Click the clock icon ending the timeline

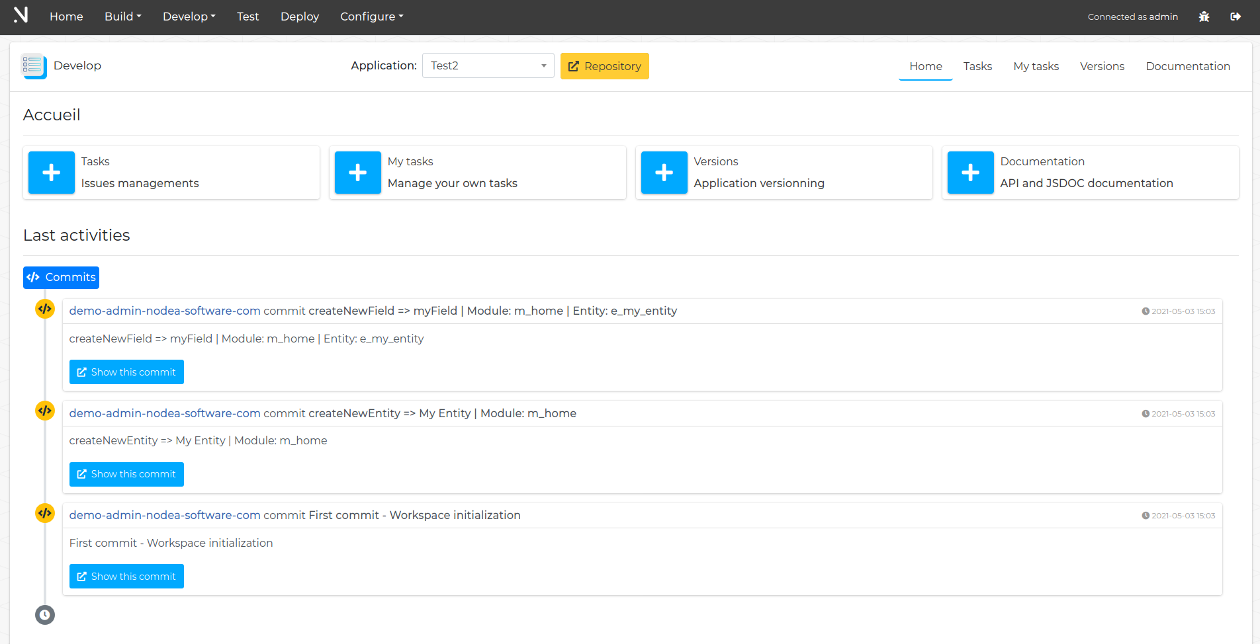pos(45,615)
